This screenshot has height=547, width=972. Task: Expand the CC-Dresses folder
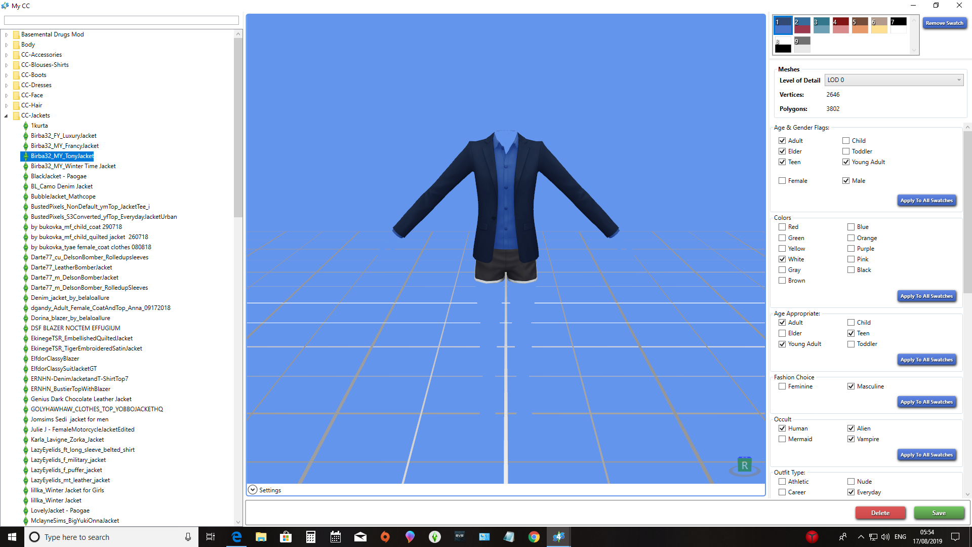[x=7, y=85]
